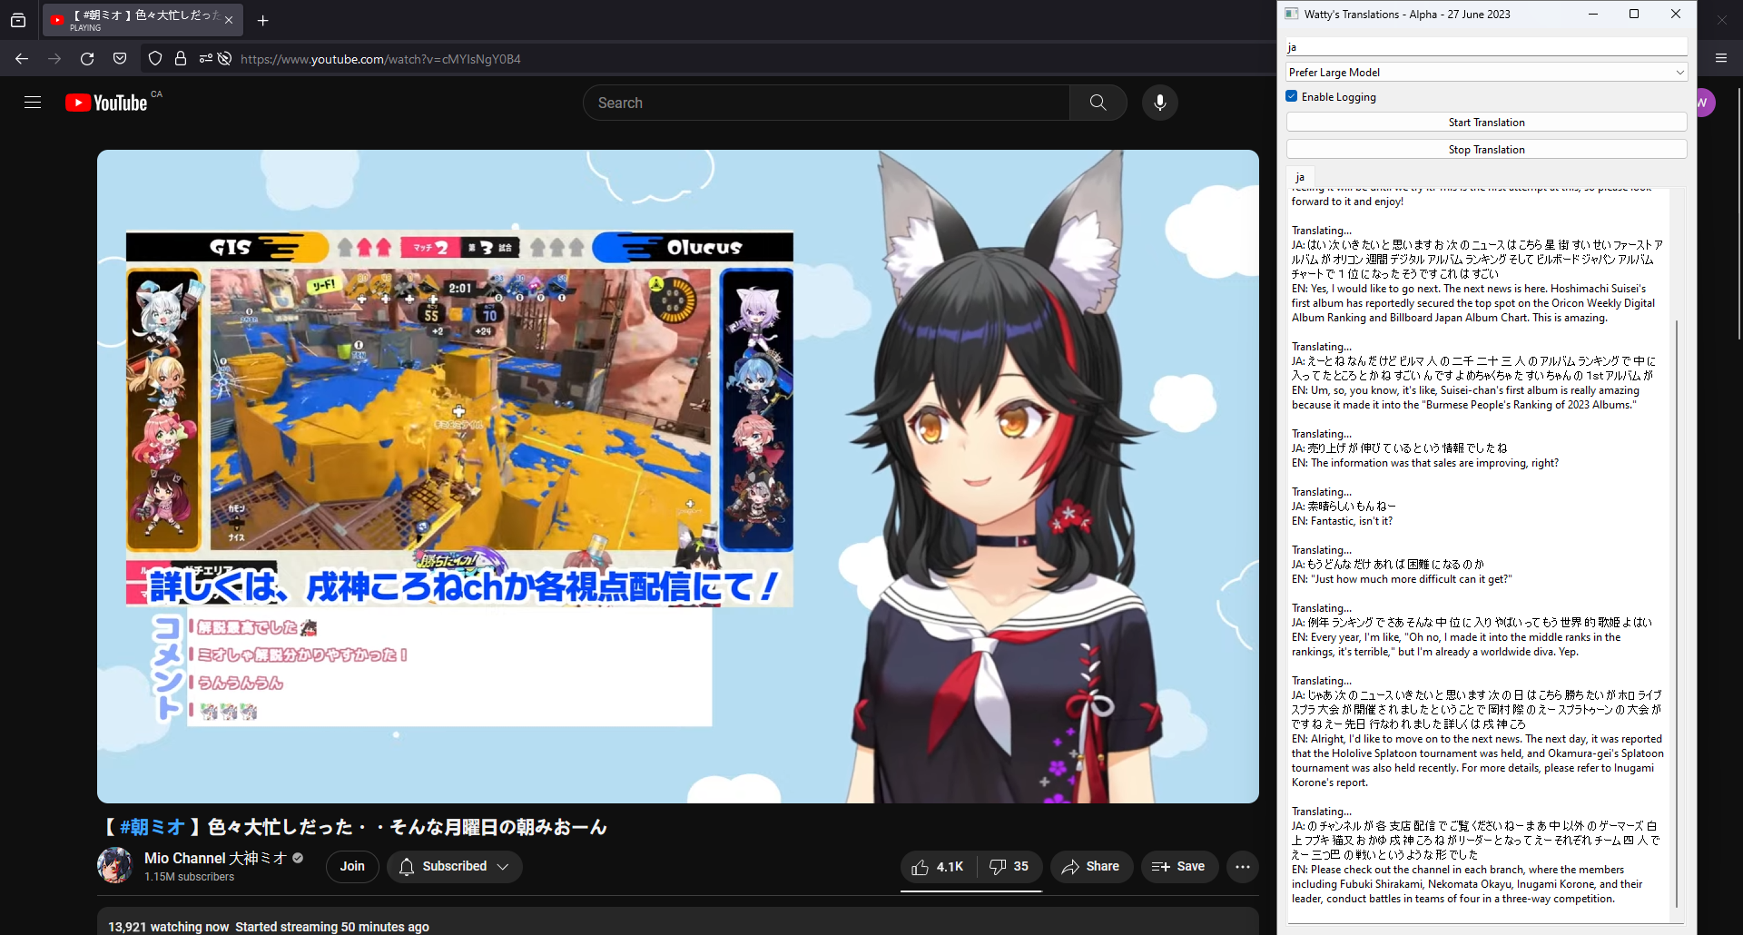1743x935 pixels.
Task: Save the video to a playlist
Action: coord(1179,867)
